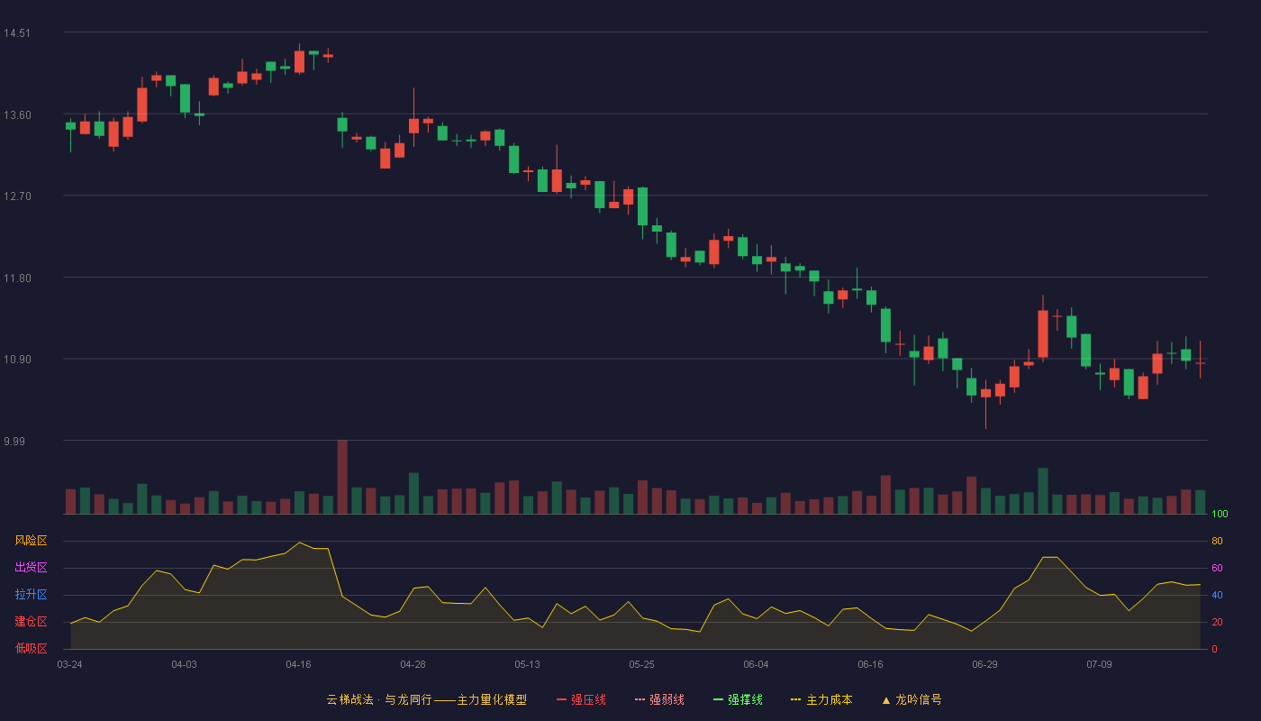Click the 07-09 date axis label
Screen dimensions: 1261x721
[x=1099, y=664]
